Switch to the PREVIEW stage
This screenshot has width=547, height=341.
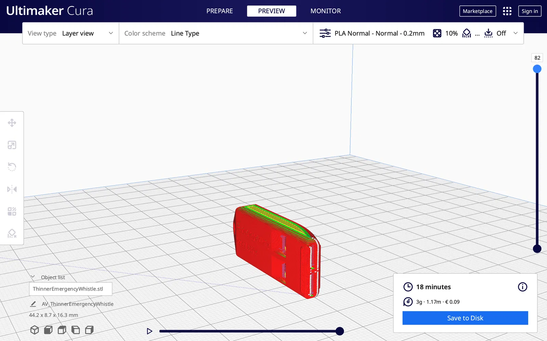271,11
